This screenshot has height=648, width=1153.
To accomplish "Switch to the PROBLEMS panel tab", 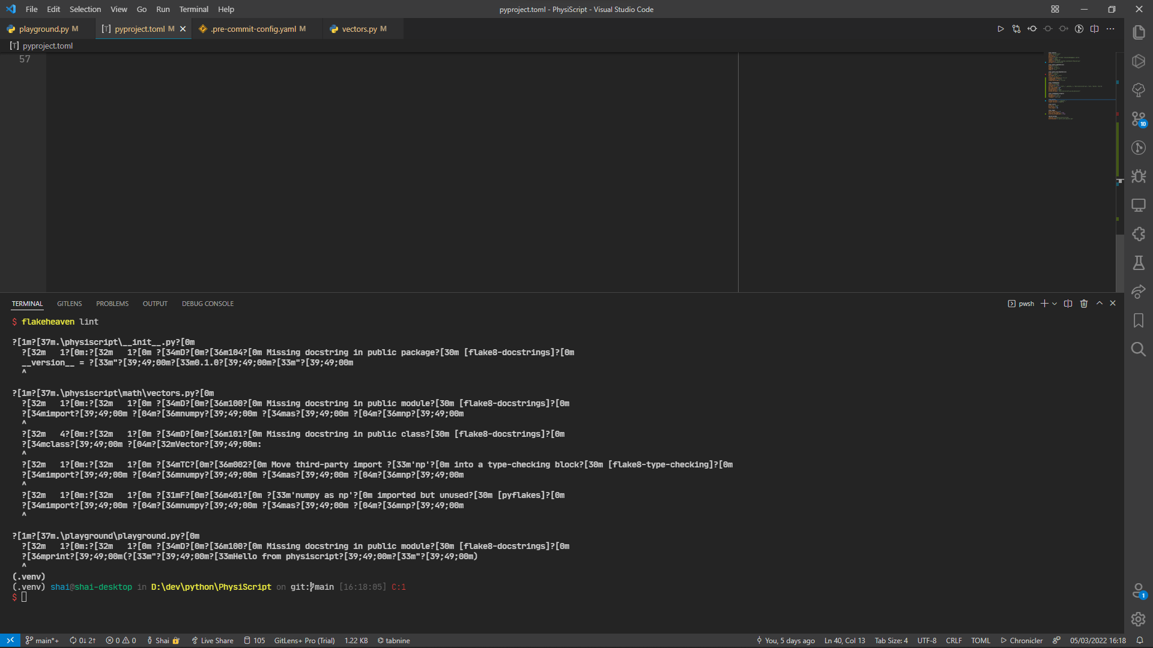I will [112, 304].
